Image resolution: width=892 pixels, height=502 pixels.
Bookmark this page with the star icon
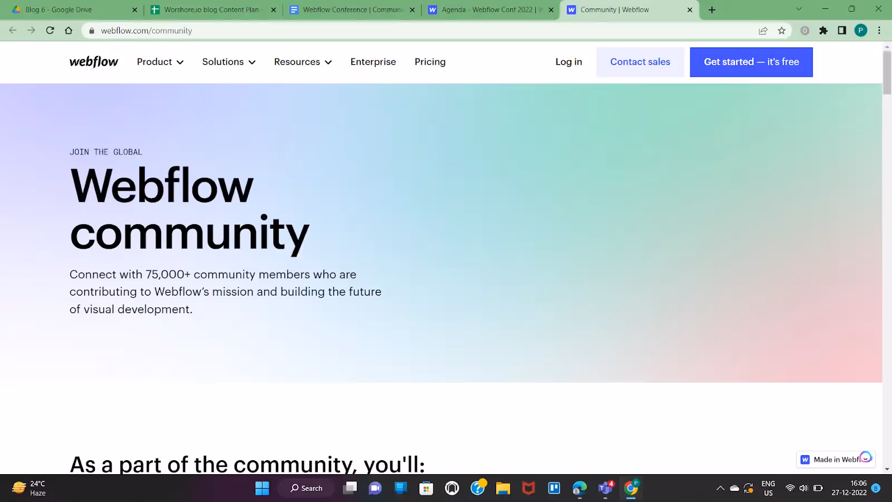pyautogui.click(x=782, y=31)
